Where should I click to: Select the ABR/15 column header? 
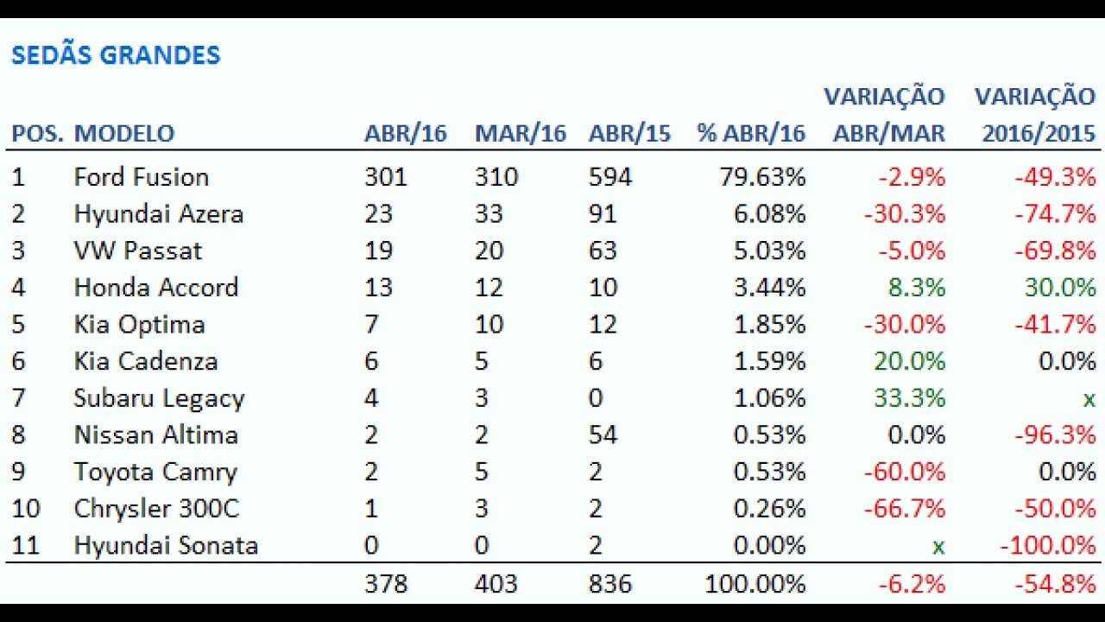click(x=629, y=133)
